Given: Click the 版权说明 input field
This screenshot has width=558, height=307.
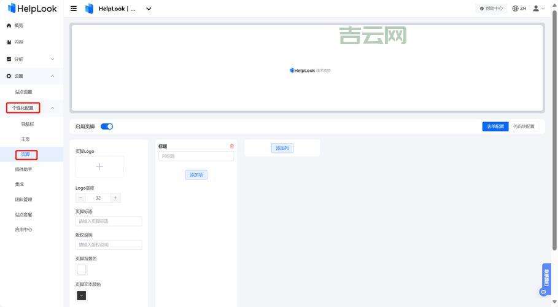Looking at the screenshot, I should (109, 244).
